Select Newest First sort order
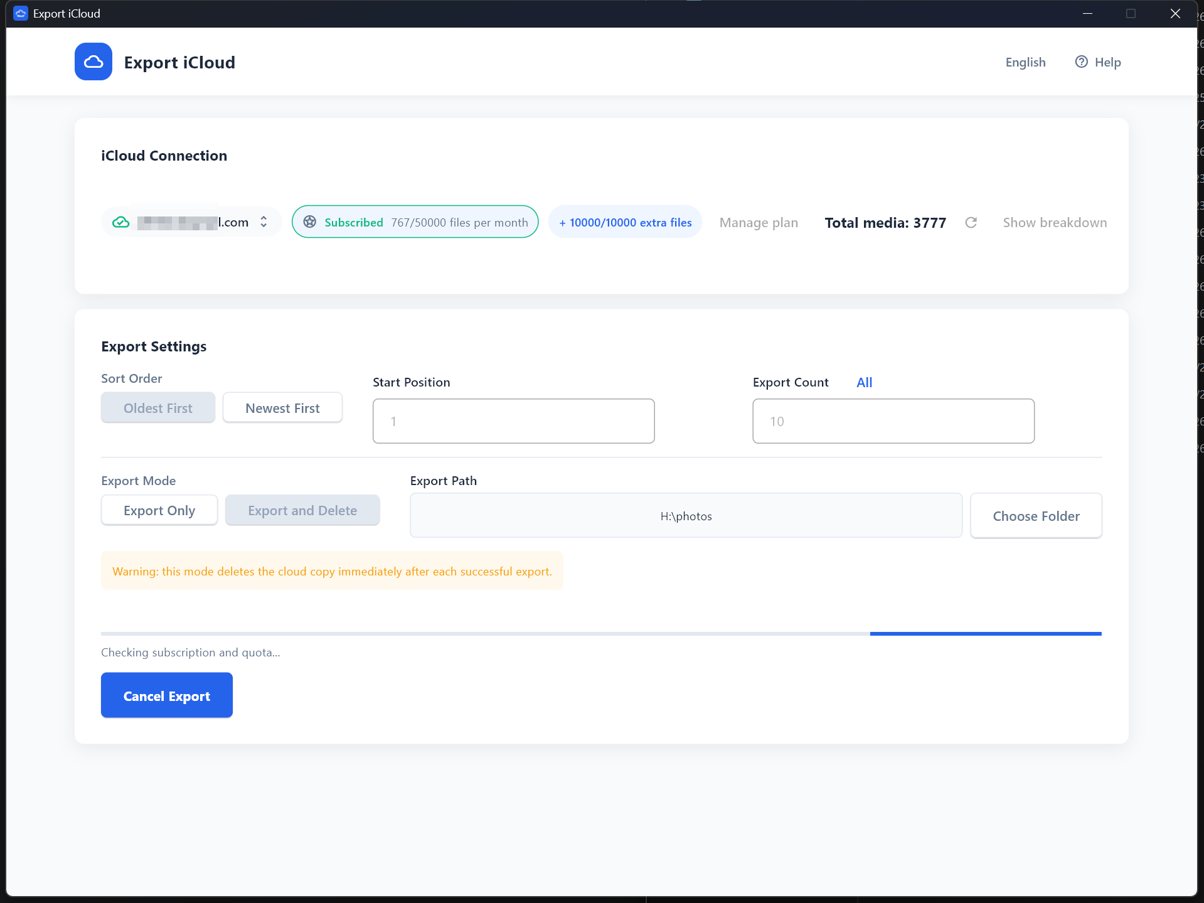 [x=282, y=407]
